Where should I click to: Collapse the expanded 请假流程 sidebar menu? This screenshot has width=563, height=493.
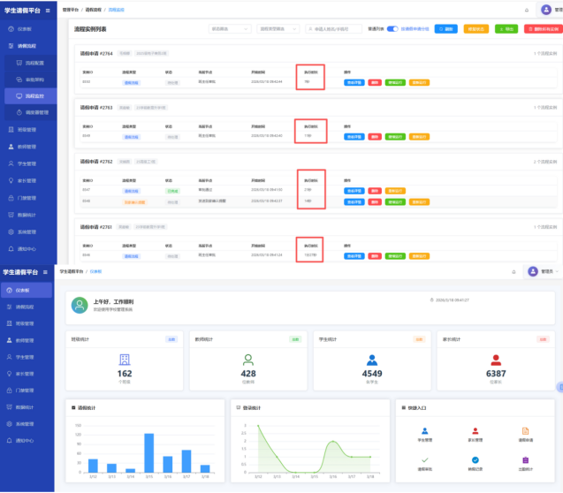point(28,46)
